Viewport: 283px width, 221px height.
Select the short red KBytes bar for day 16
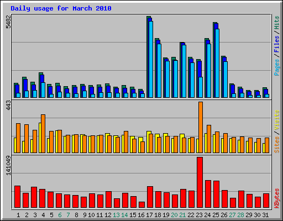(x=141, y=205)
